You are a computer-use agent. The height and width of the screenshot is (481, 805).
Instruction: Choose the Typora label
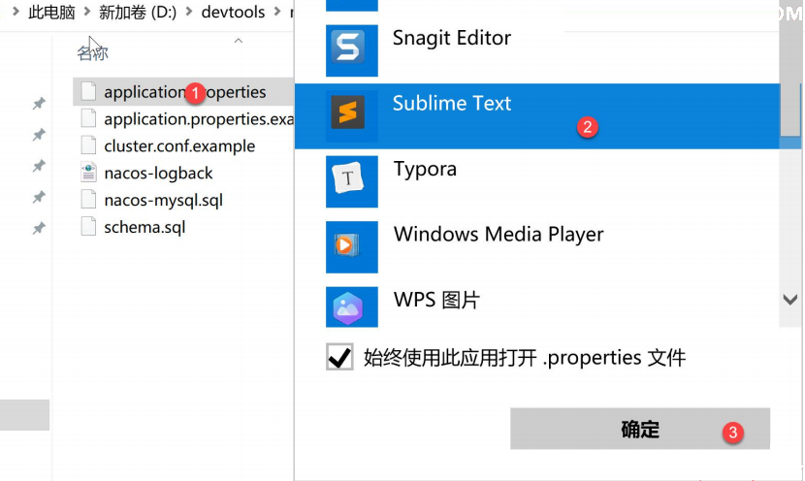point(425,170)
